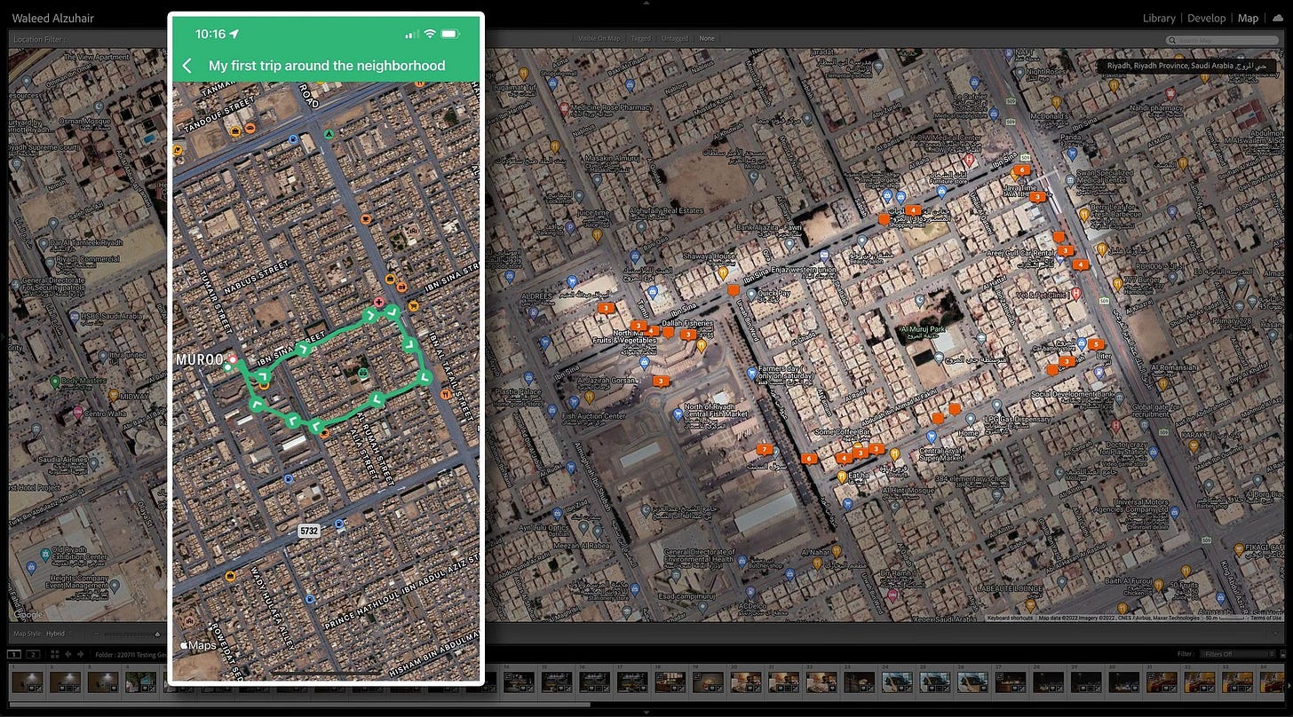The width and height of the screenshot is (1293, 717).
Task: Click the zoom out minus button
Action: 97,634
